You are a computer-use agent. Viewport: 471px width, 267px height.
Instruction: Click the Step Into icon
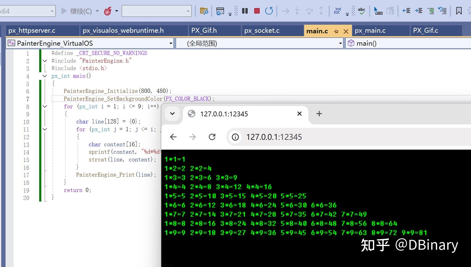pos(297,11)
